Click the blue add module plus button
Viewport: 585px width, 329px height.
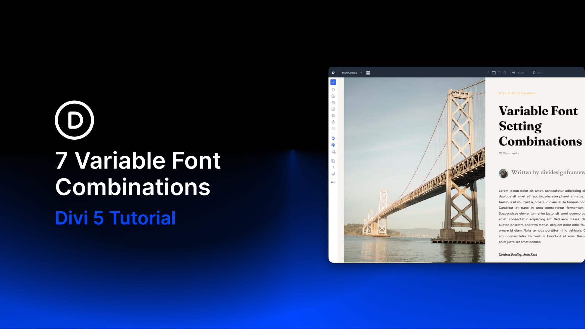tap(333, 82)
